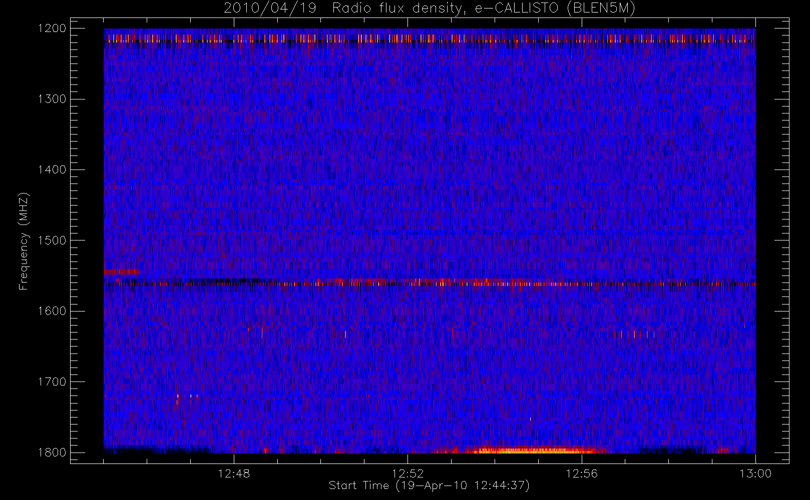Select the 1800 frequency tick label

click(52, 452)
